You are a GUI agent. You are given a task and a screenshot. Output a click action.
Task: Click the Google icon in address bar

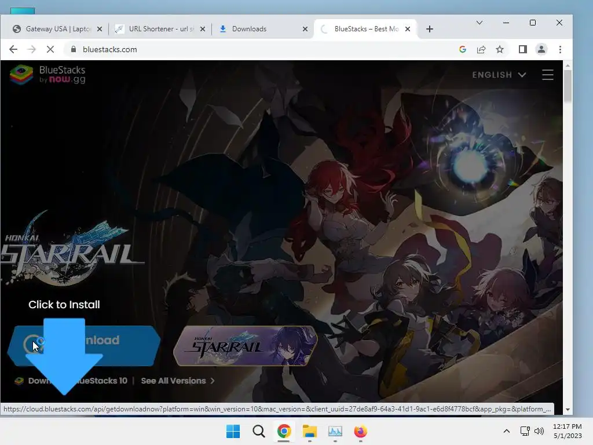tap(463, 49)
